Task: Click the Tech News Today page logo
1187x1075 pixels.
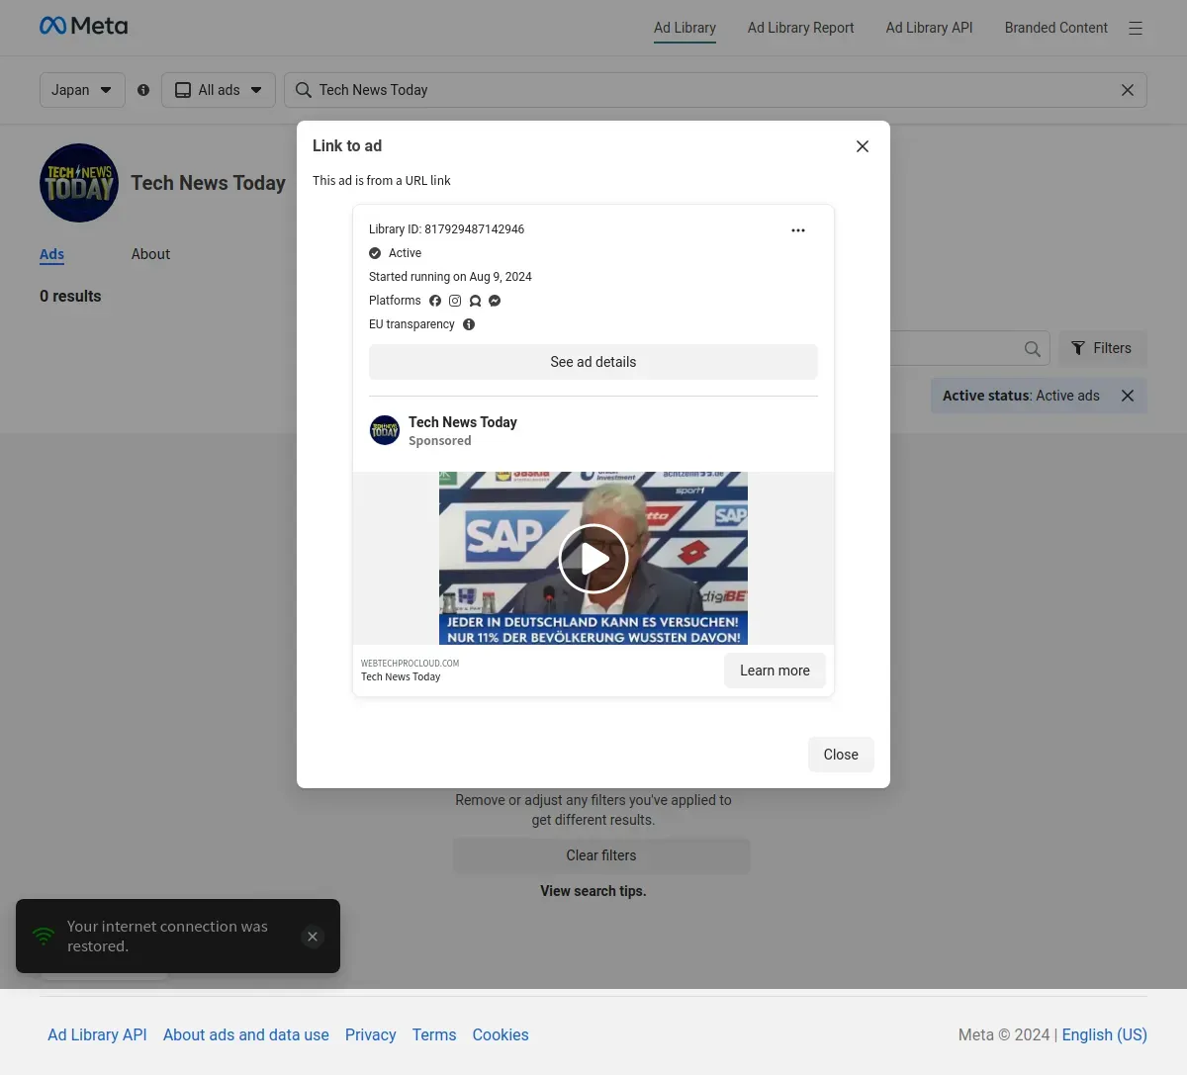Action: [79, 183]
